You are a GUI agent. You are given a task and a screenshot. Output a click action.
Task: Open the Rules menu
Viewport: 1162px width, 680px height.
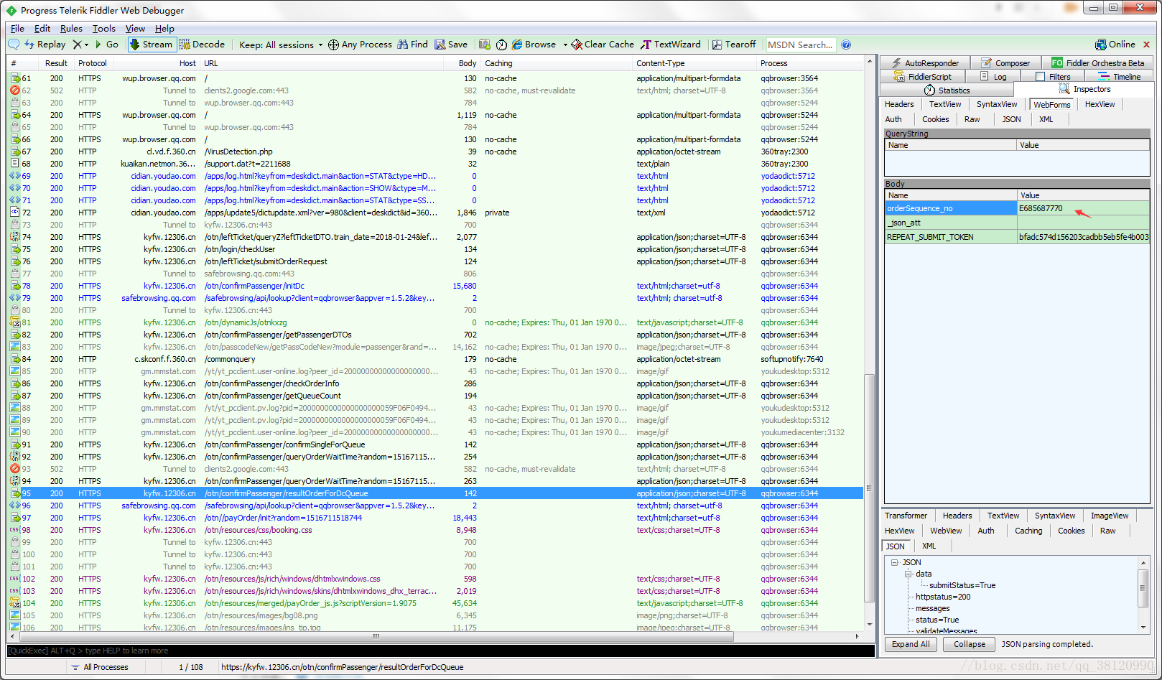[71, 29]
